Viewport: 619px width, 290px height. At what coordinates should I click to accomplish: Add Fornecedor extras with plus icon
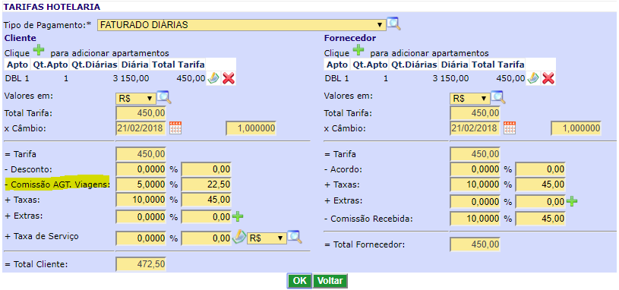(x=571, y=201)
